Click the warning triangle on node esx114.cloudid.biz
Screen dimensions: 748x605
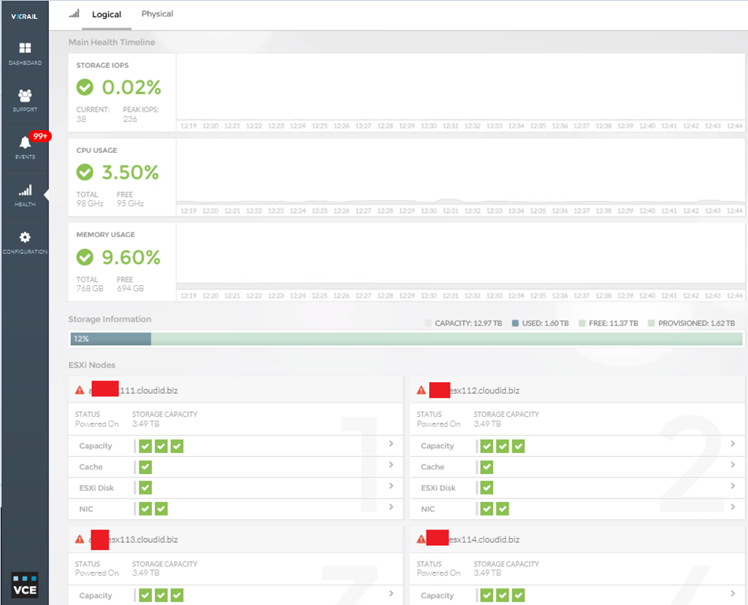click(421, 539)
